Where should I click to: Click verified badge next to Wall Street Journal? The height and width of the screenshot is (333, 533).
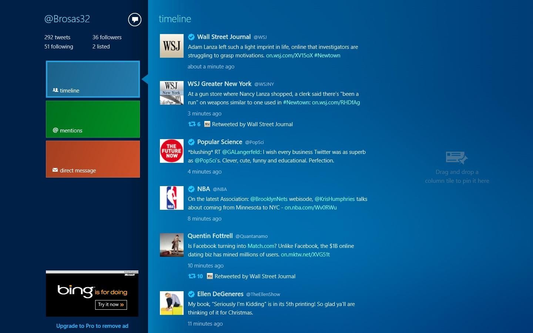click(191, 37)
